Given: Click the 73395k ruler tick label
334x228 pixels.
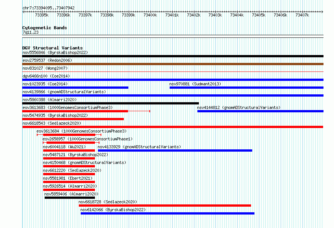Looking at the screenshot, I should 42,15.
